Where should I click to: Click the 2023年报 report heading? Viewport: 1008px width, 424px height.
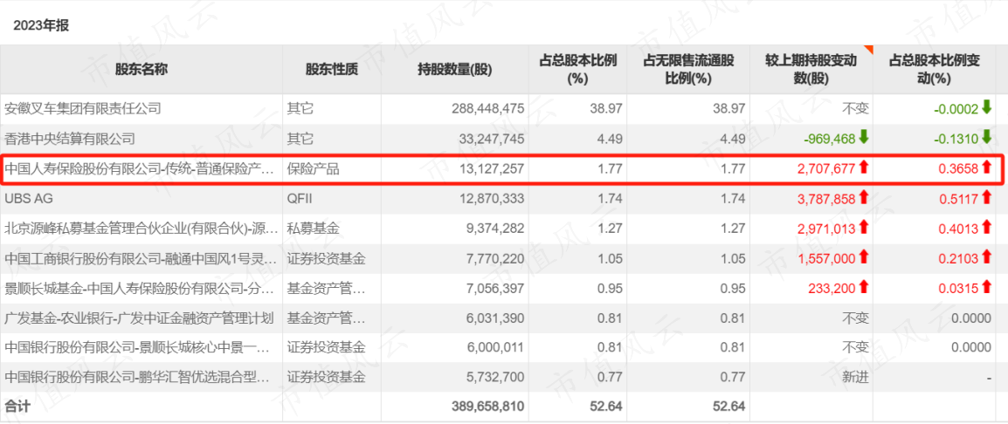40,25
